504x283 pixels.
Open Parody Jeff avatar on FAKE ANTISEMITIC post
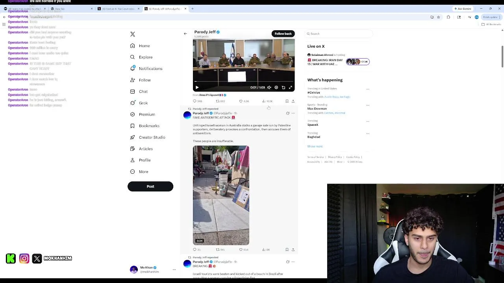[x=187, y=115]
